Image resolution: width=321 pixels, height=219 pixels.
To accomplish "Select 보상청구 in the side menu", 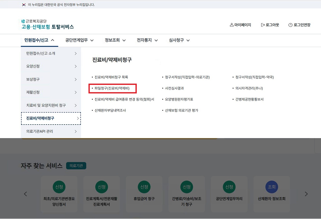I will (x=51, y=79).
